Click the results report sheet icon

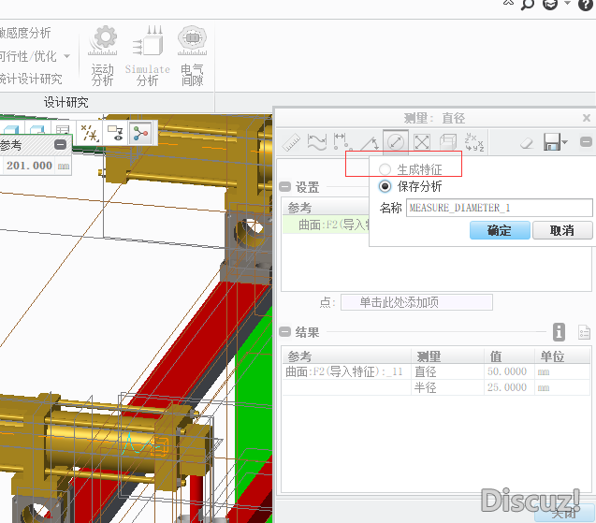(x=584, y=332)
